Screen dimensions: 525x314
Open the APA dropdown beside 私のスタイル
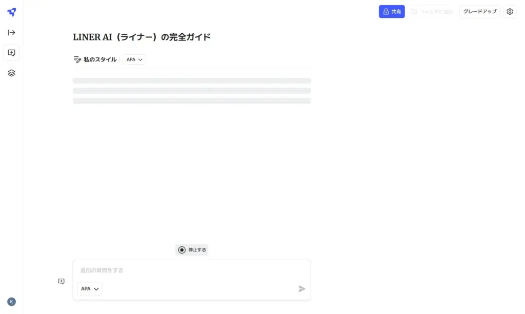[x=134, y=59]
